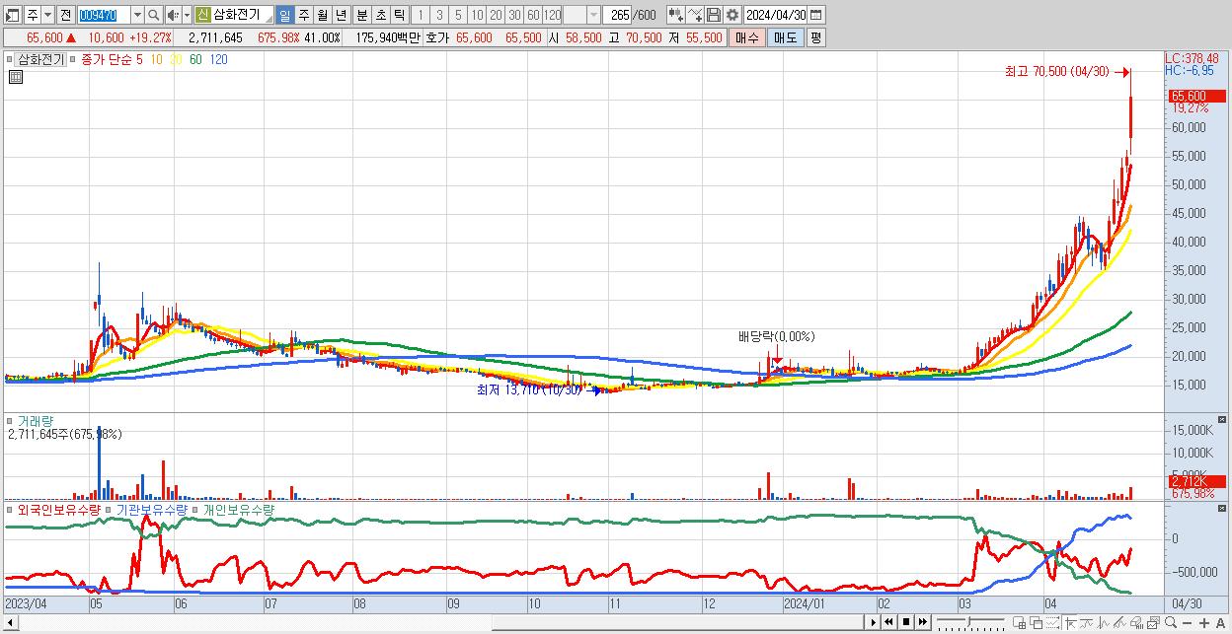Click the price-spike indicator icon on the bottom bar
The image size is (1232, 634).
click(1104, 623)
